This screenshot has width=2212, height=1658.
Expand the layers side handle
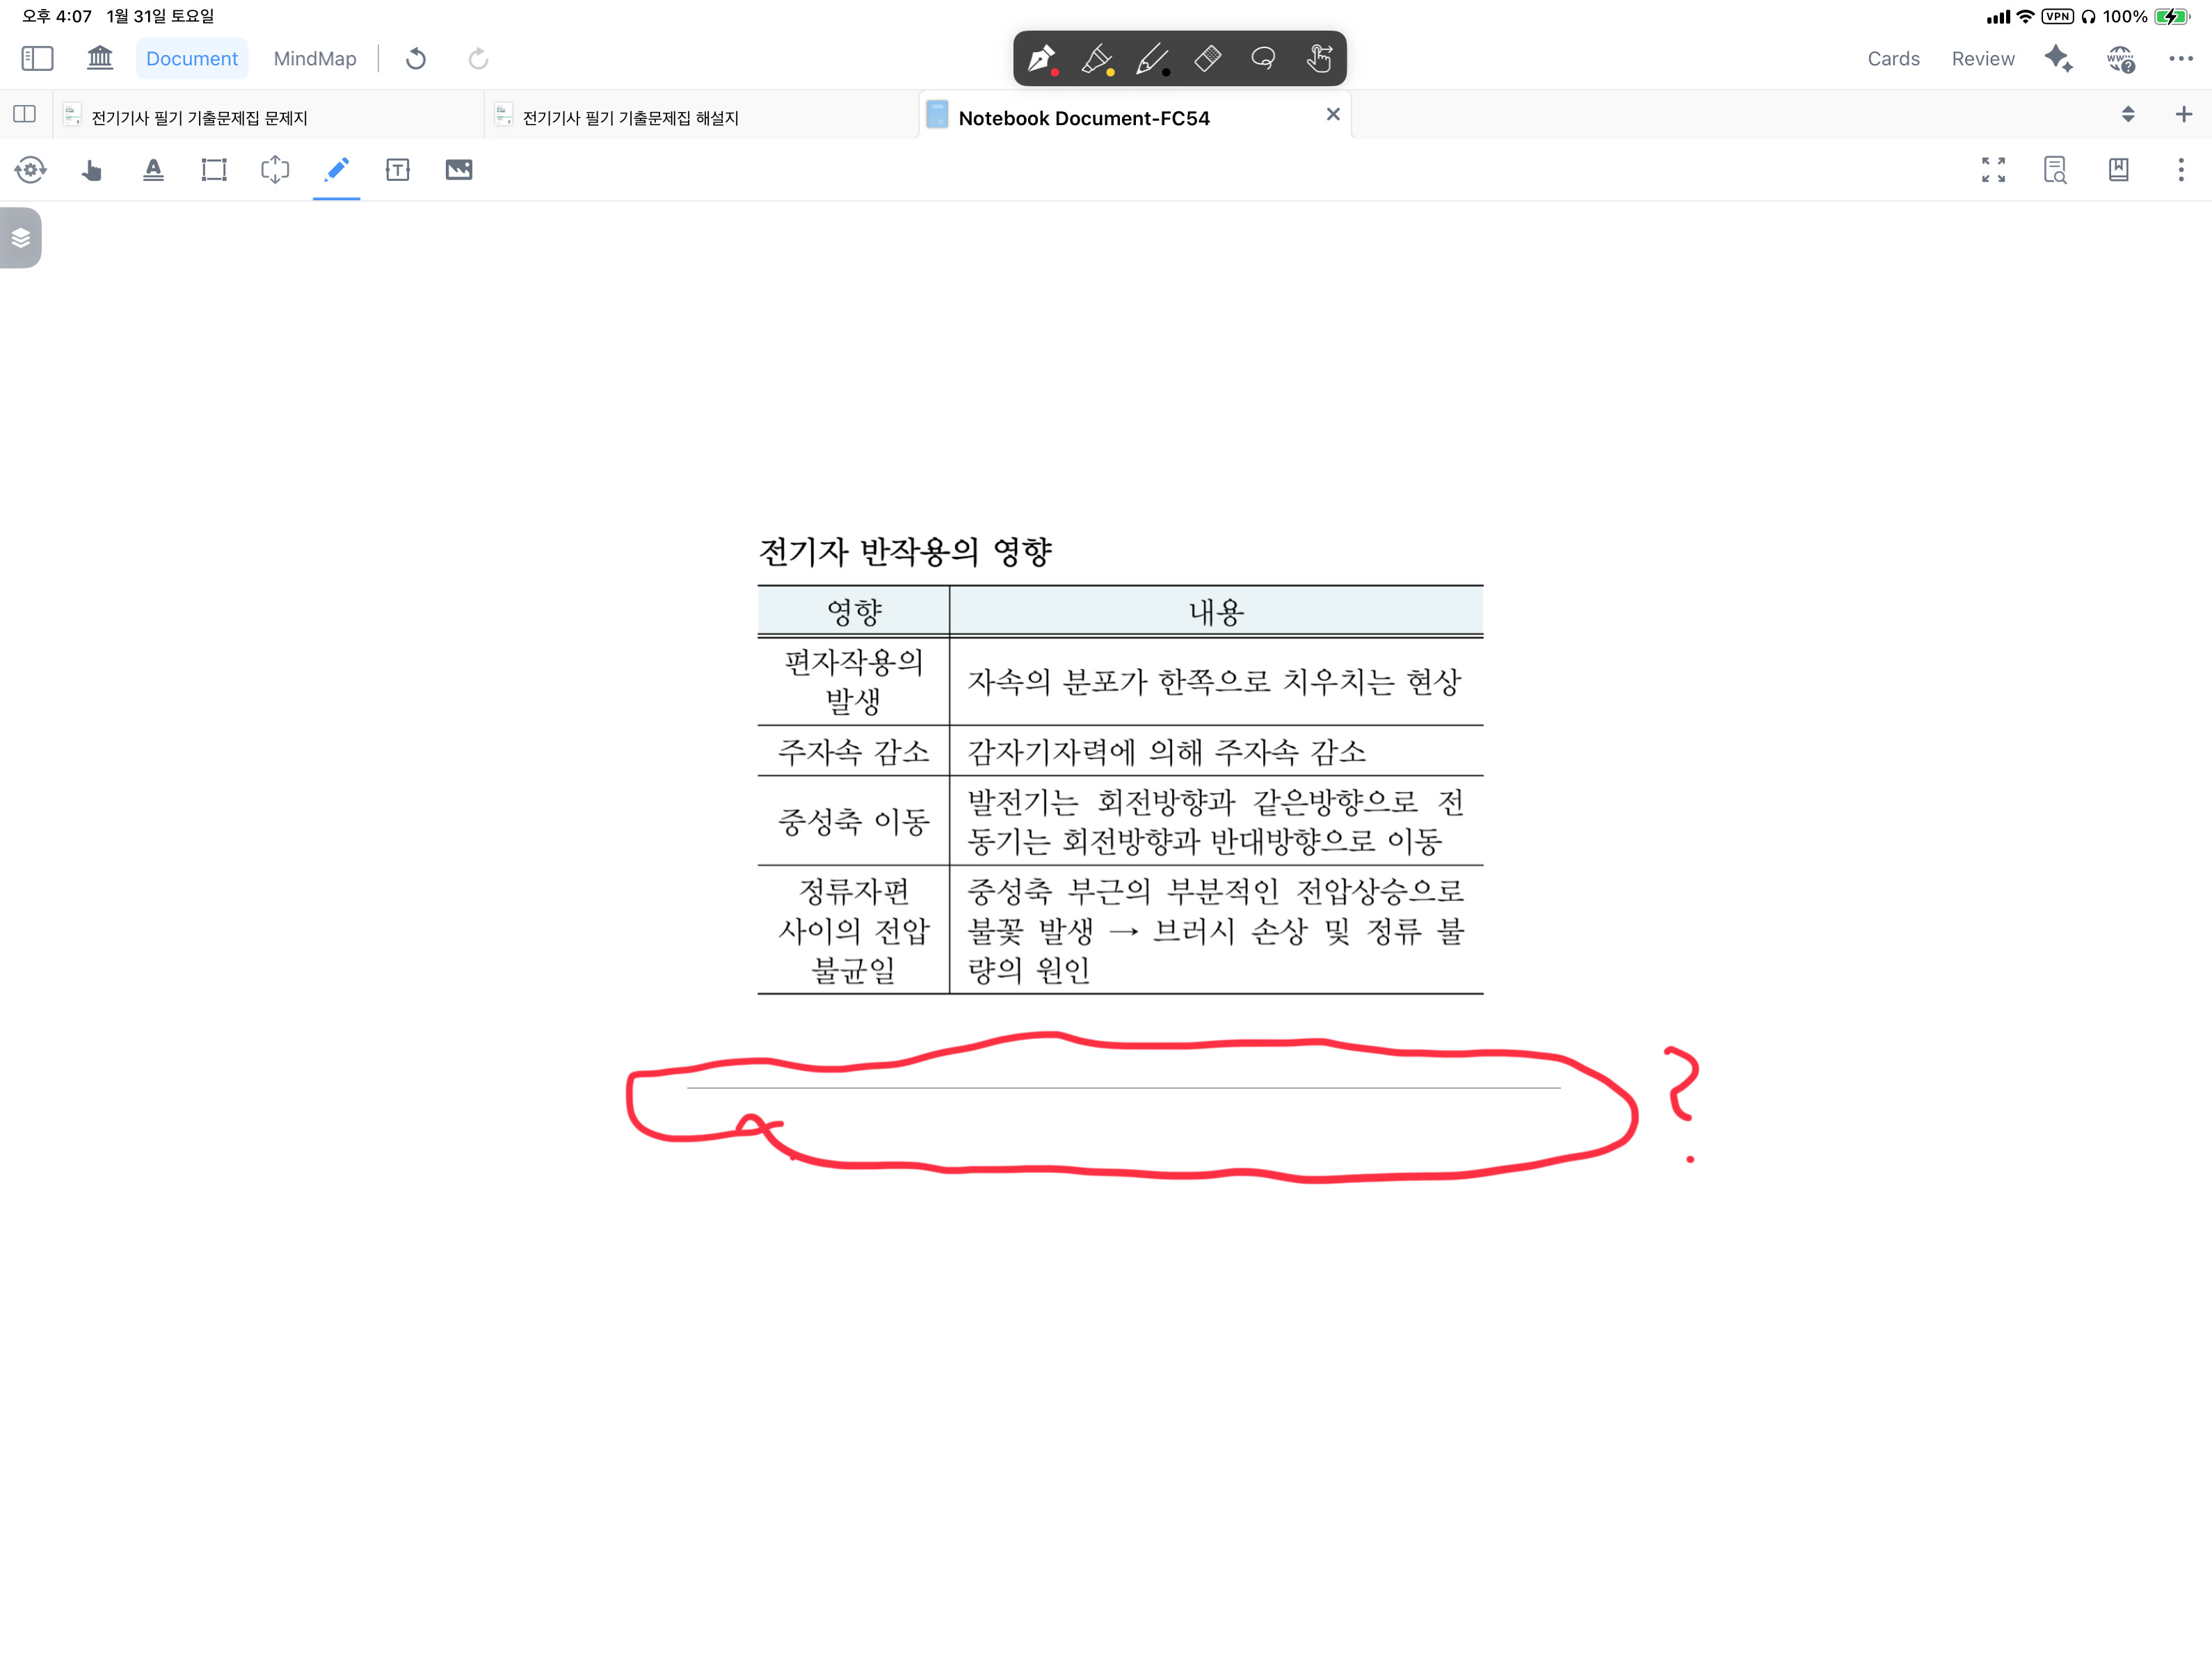(x=21, y=238)
